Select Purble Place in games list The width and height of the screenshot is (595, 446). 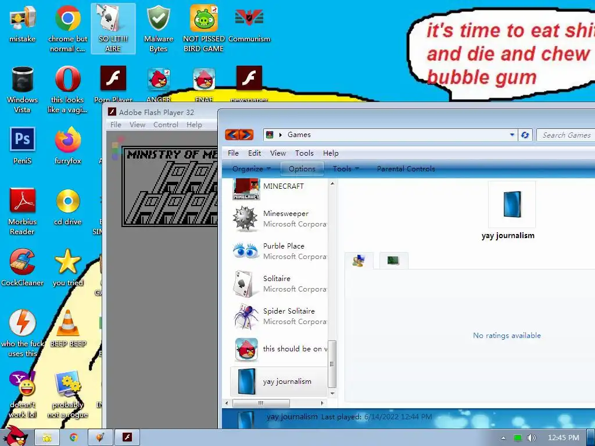(279, 251)
